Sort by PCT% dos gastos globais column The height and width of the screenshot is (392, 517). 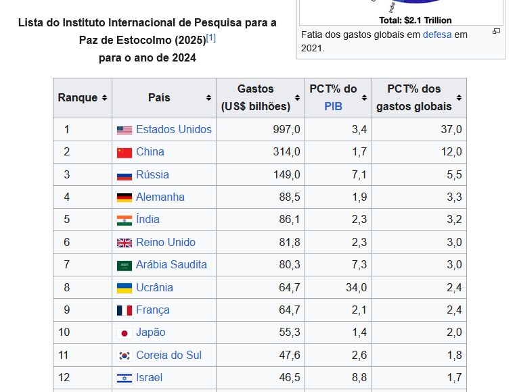pyautogui.click(x=459, y=98)
